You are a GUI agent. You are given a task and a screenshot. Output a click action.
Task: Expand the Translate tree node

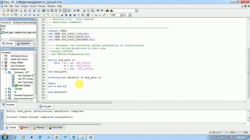6,89
